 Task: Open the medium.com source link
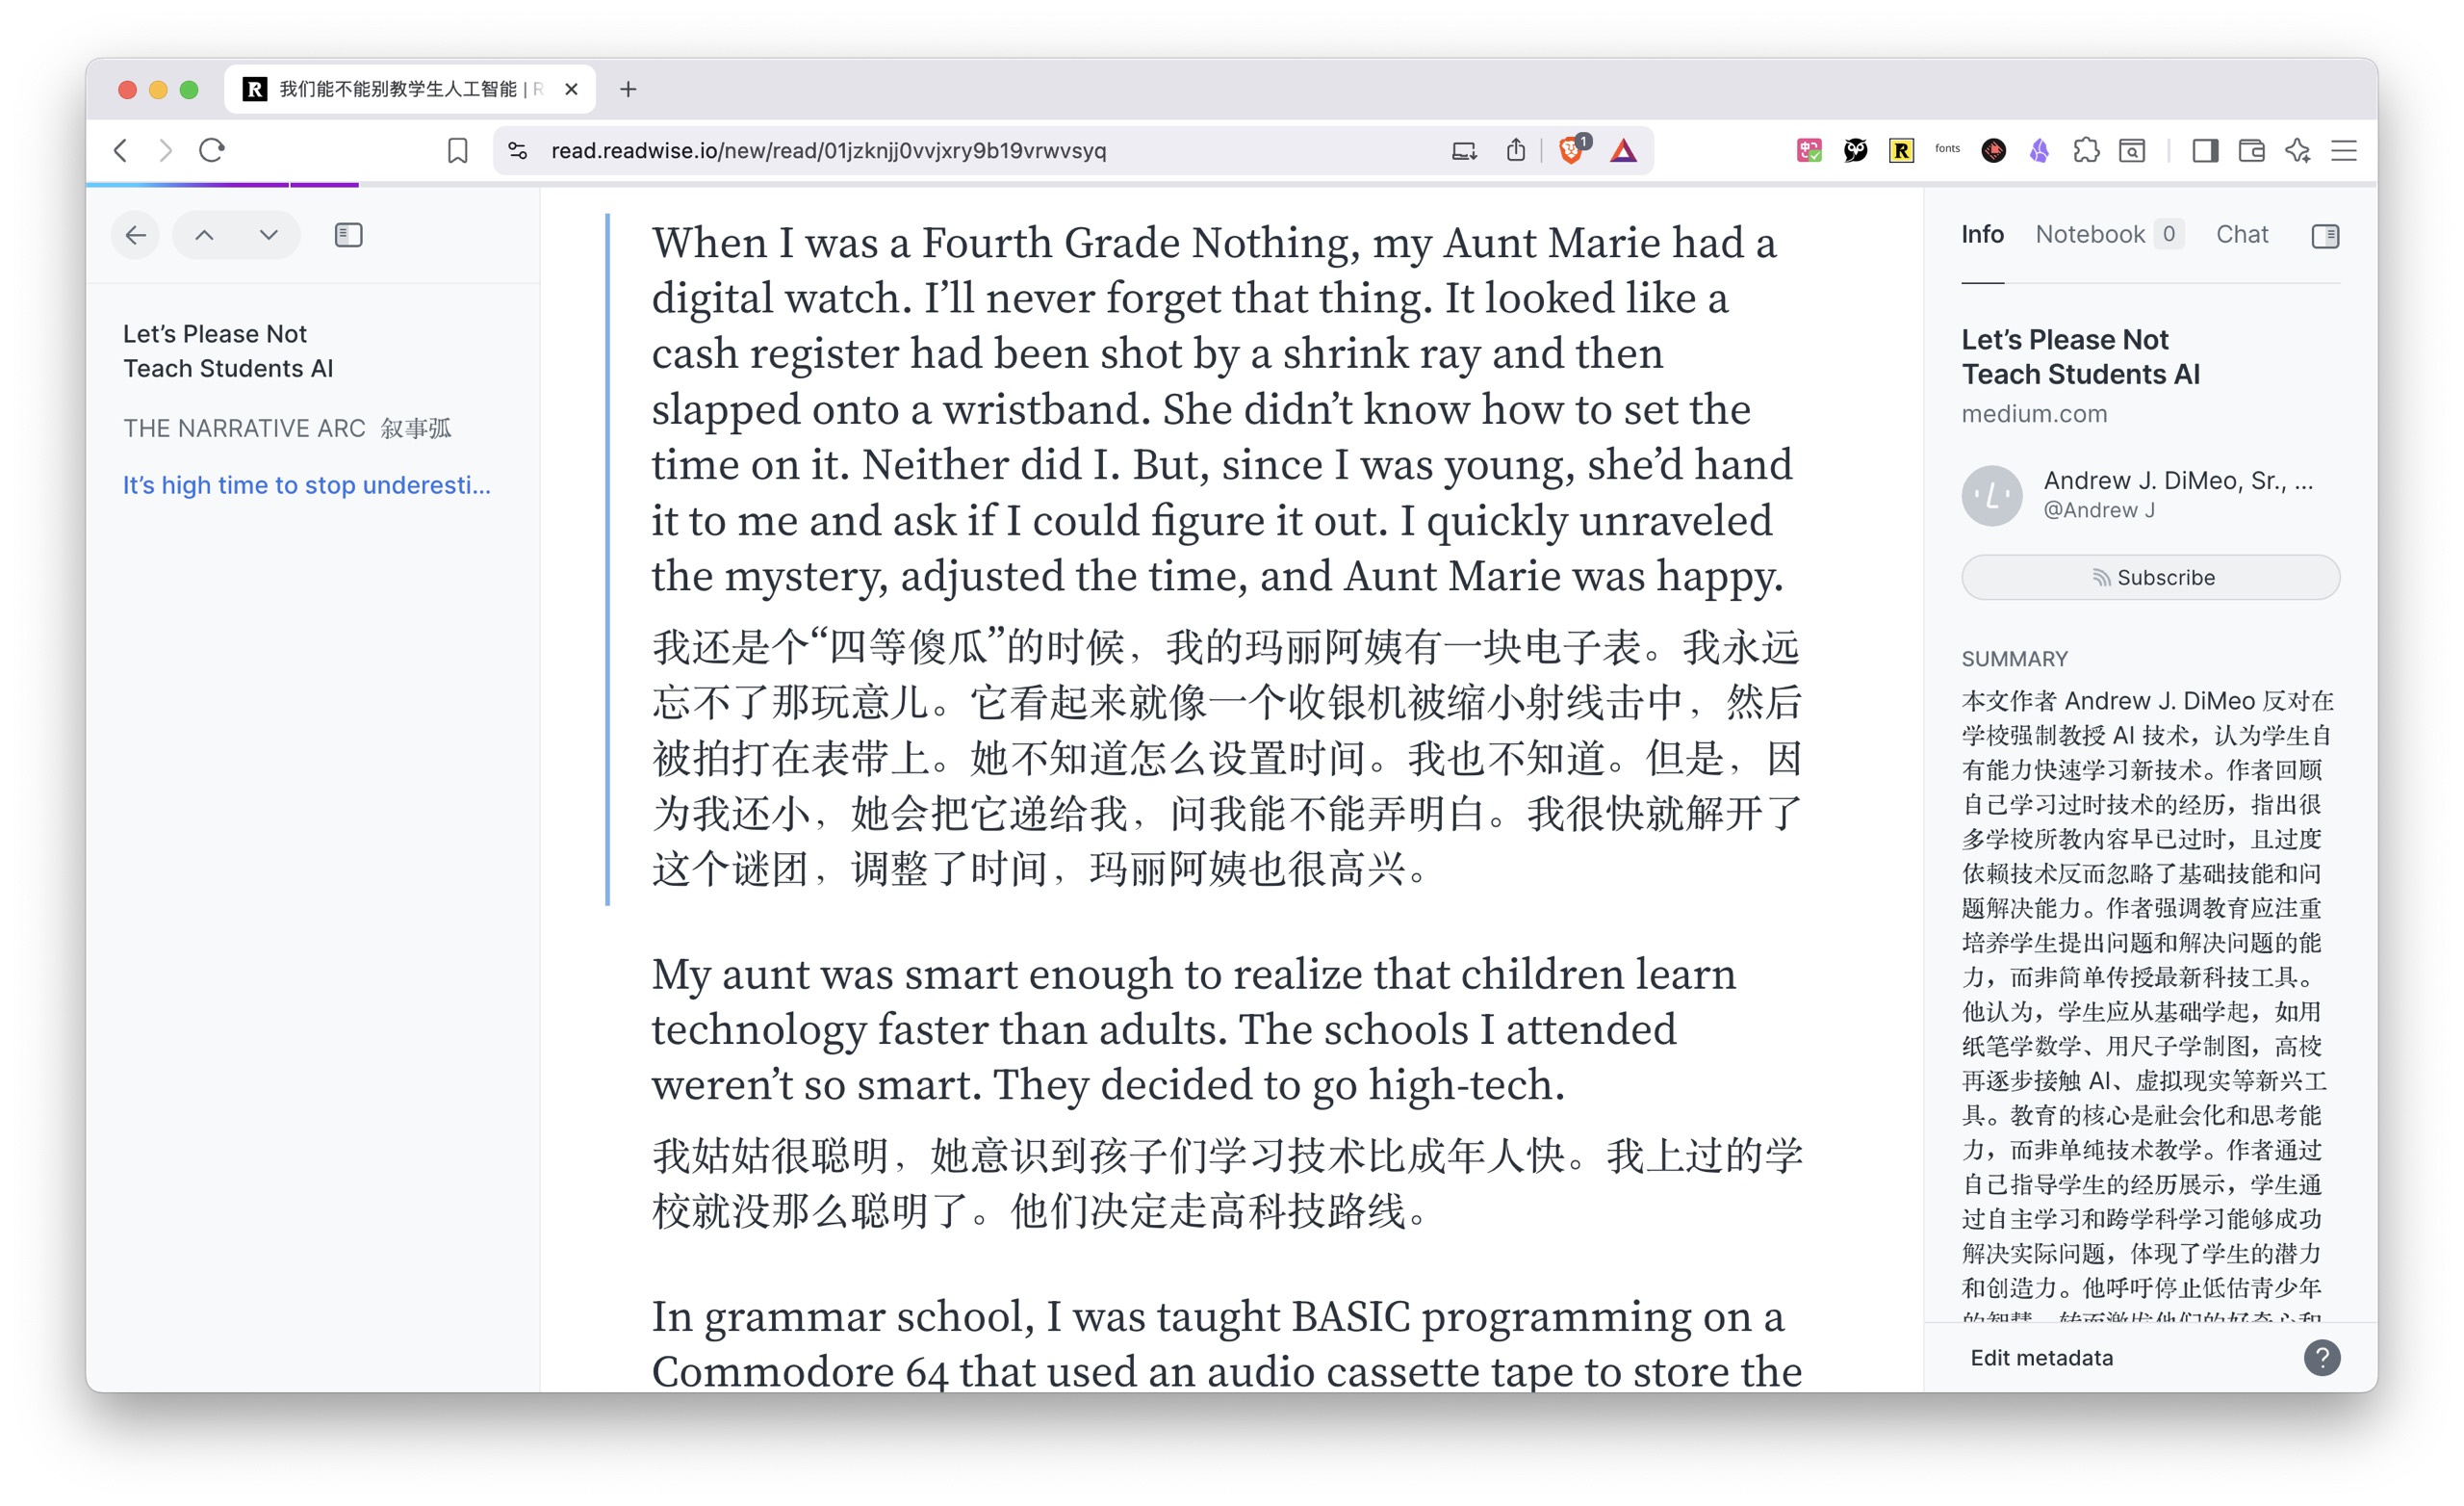2033,413
